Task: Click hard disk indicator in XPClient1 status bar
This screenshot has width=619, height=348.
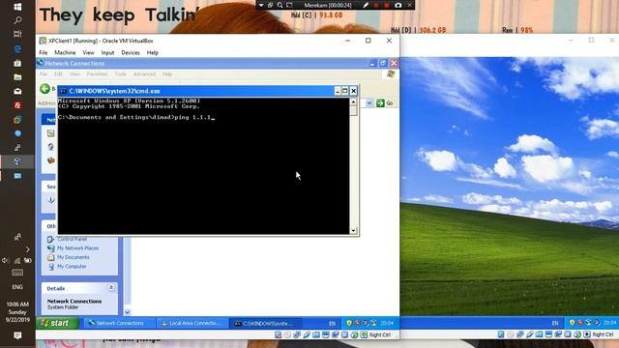Action: pos(279,334)
